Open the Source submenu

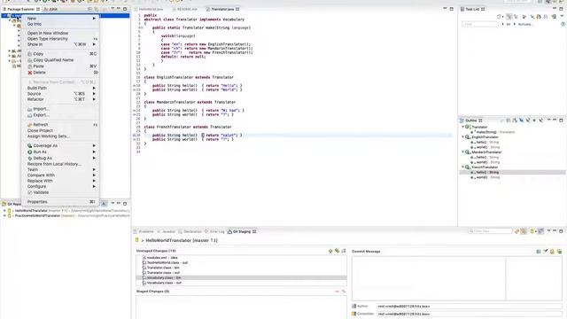pyautogui.click(x=60, y=94)
